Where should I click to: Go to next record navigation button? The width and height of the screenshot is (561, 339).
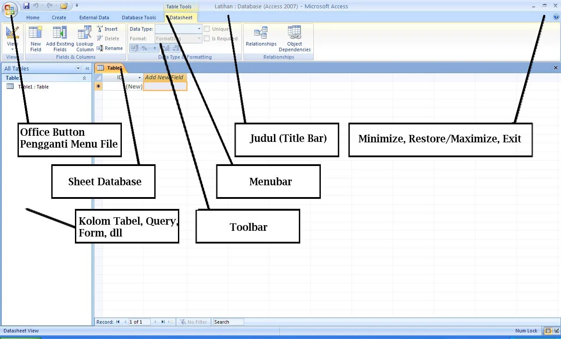[x=155, y=322]
